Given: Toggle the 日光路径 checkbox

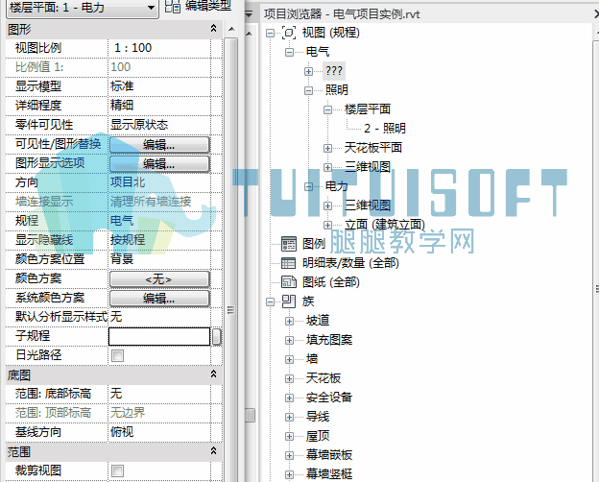Looking at the screenshot, I should [117, 355].
